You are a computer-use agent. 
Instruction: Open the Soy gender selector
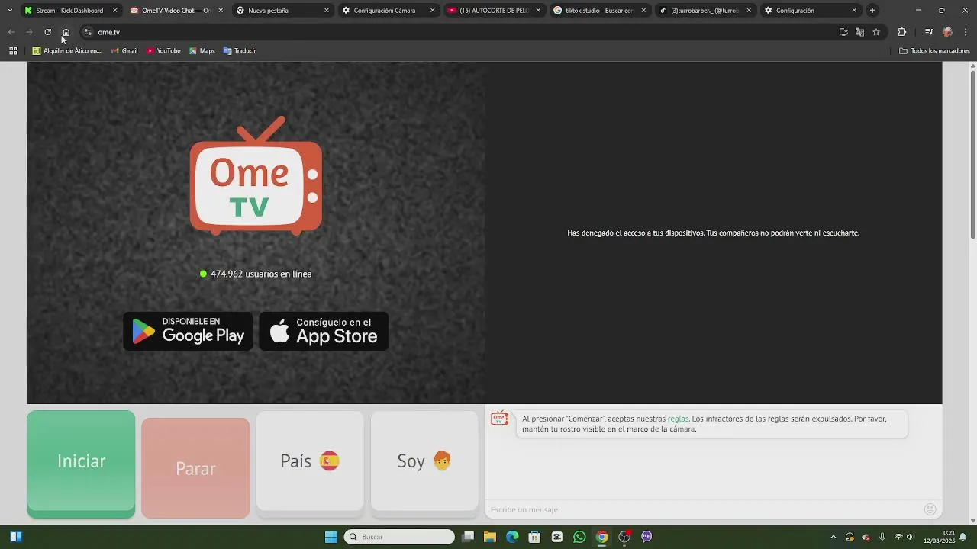(424, 461)
